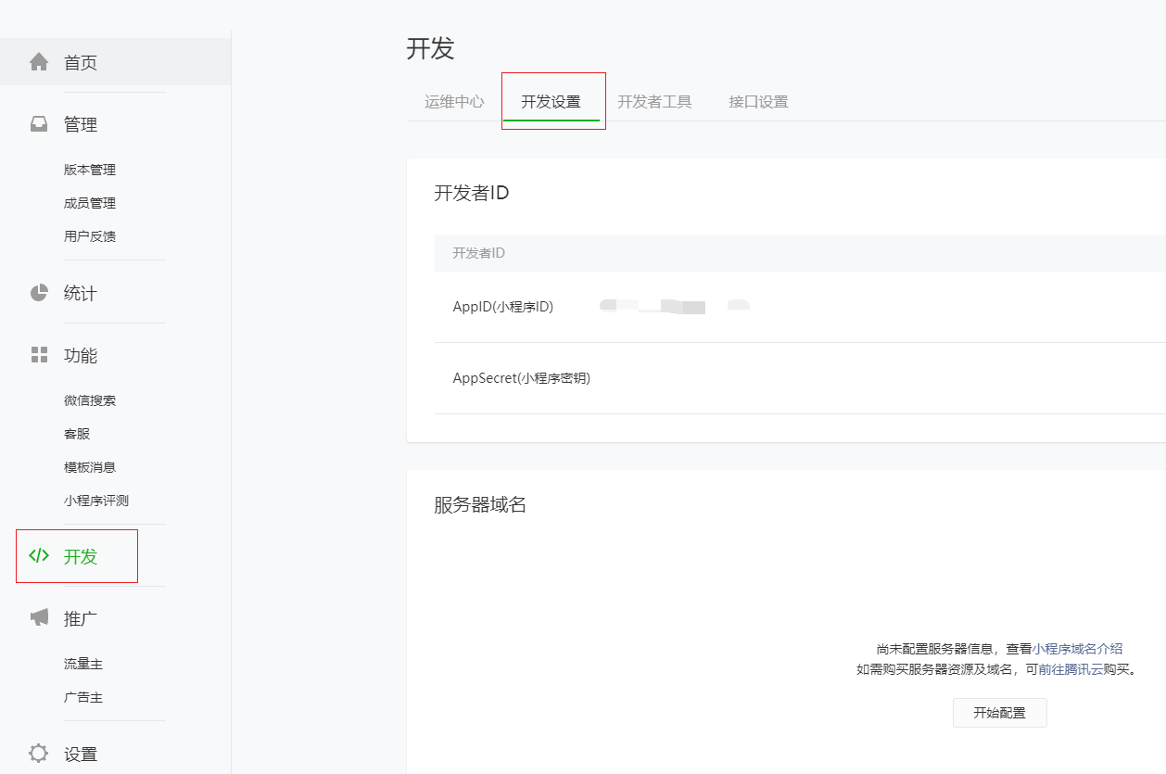Image resolution: width=1166 pixels, height=774 pixels.
Task: Open the 小程序域名介绍 link
Action: click(x=1077, y=649)
